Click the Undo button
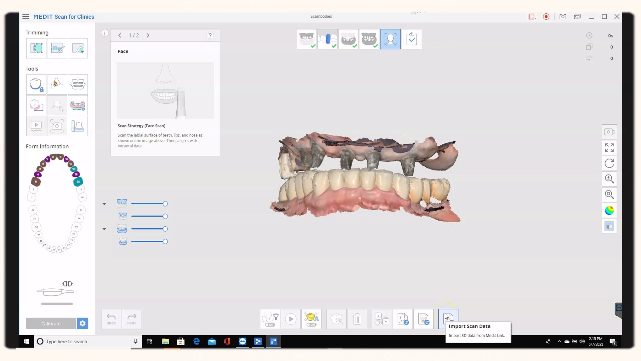 point(111,319)
